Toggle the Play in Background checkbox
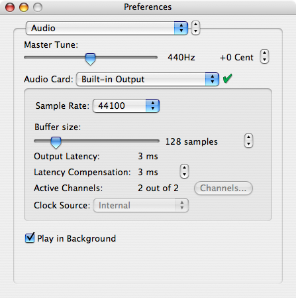The image size is (296, 298). click(x=30, y=238)
